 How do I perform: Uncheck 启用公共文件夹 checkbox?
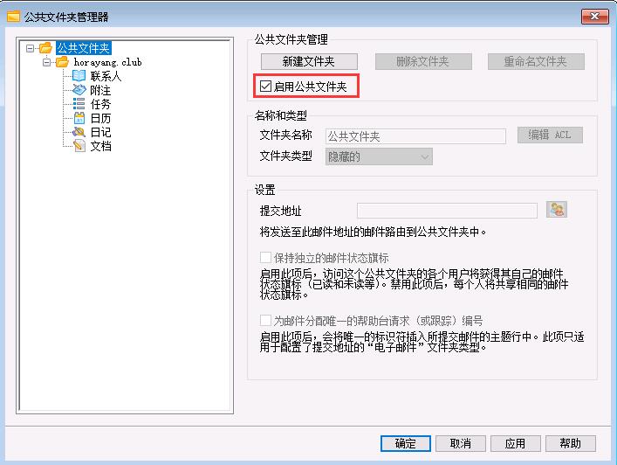click(265, 86)
